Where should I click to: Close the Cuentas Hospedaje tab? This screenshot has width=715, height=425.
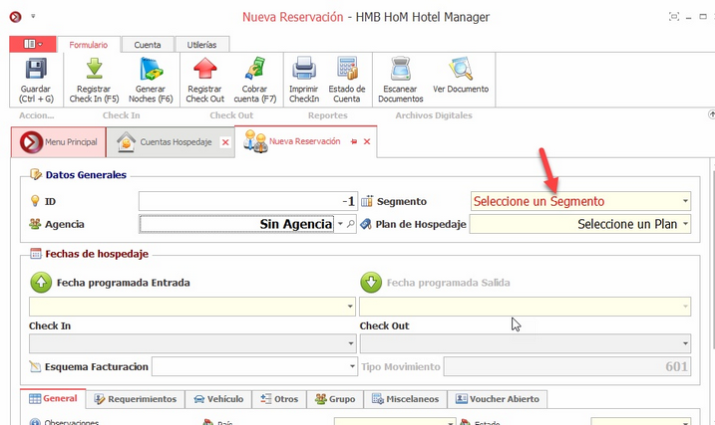pos(224,143)
